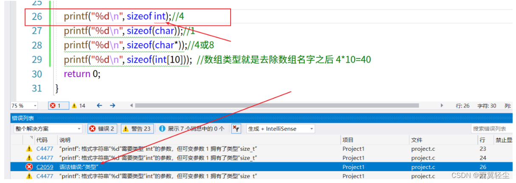Click the sizeof(char) code on line 27
Image resolution: width=516 pixels, height=183 pixels.
pos(152,31)
